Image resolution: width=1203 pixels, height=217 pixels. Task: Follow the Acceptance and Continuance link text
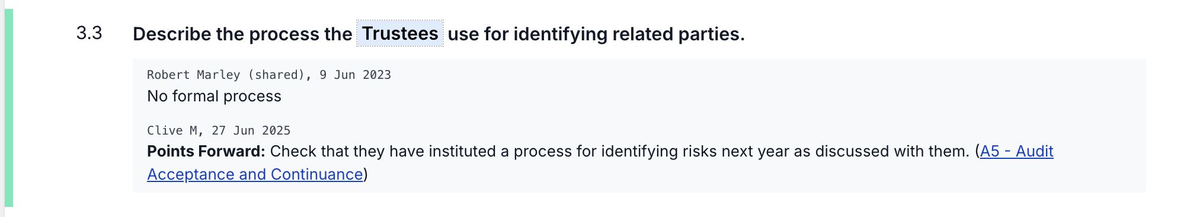255,174
